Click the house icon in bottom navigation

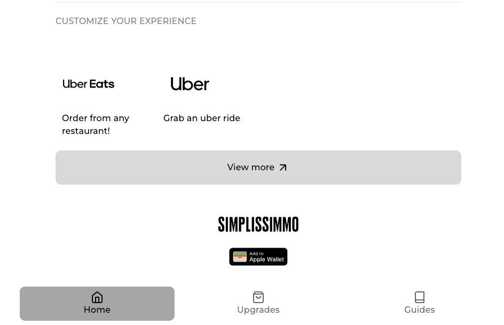97,297
